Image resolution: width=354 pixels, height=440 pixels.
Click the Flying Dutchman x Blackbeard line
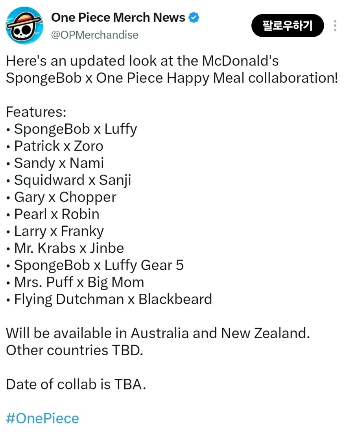coord(113,299)
